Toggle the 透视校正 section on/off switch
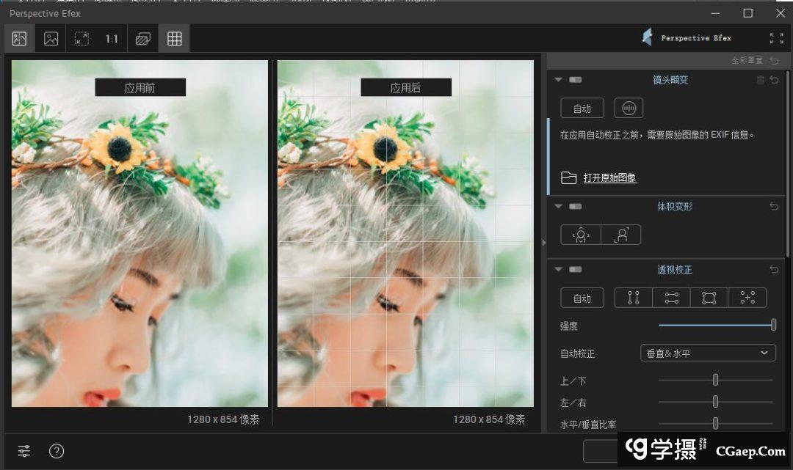Image resolution: width=793 pixels, height=470 pixels. (576, 270)
